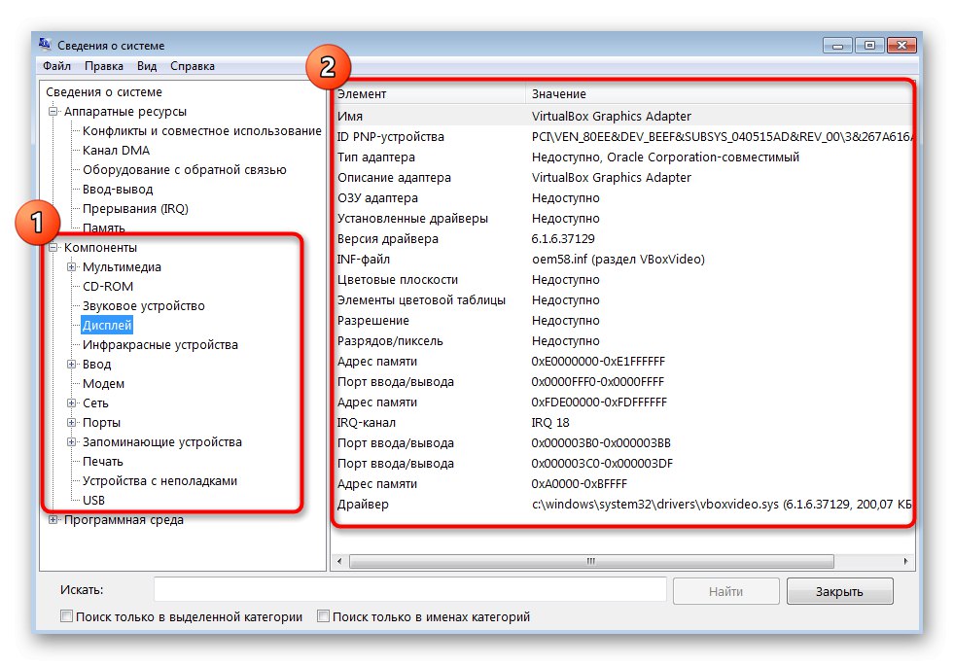
Task: Select the Канал DMA item
Action: 116,151
